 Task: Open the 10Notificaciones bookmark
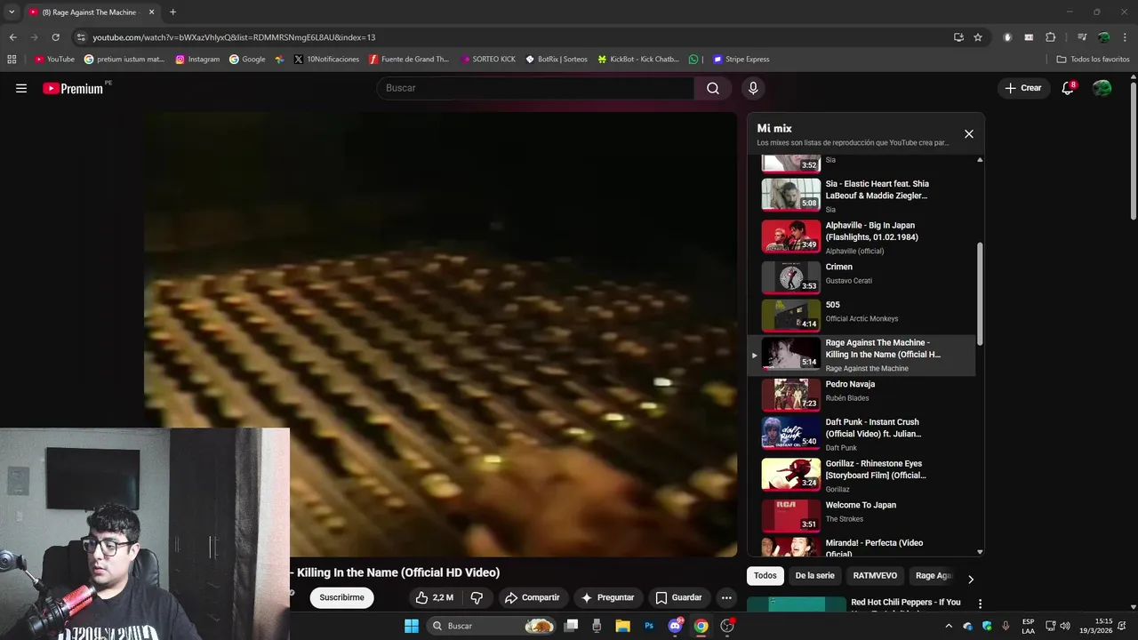pos(326,60)
